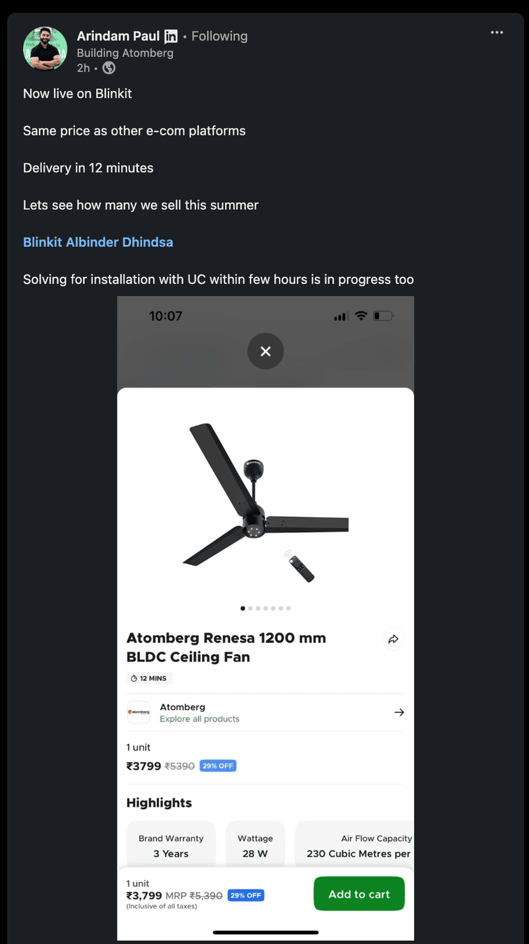Open the post's three-dot options menu
The image size is (529, 944).
[496, 33]
